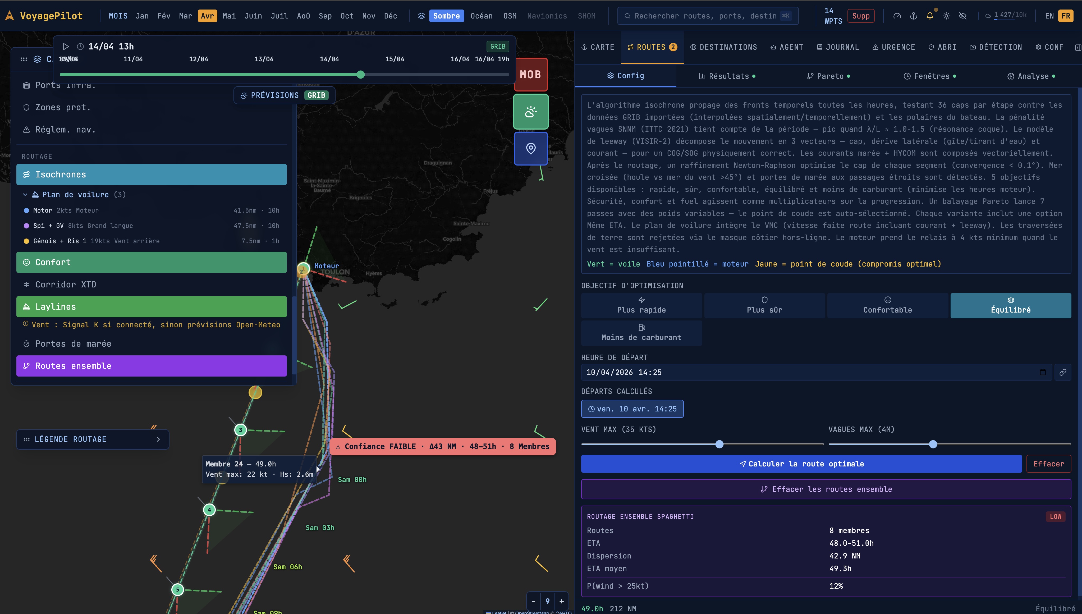Zoom out the map with minus button
This screenshot has width=1082, height=614.
533,601
